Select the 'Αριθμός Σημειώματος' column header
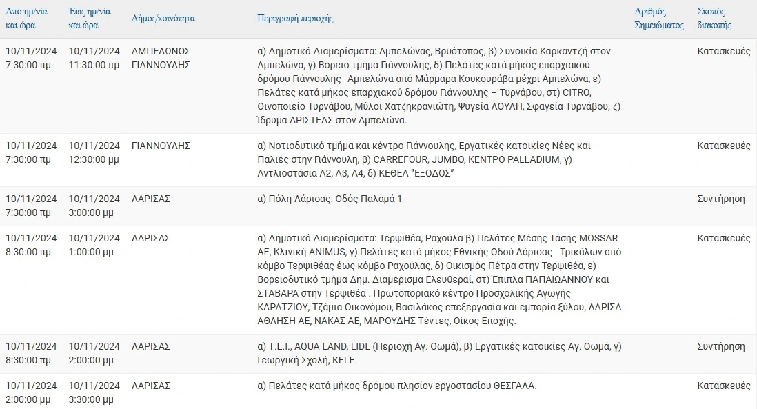757x409 pixels. (659, 19)
